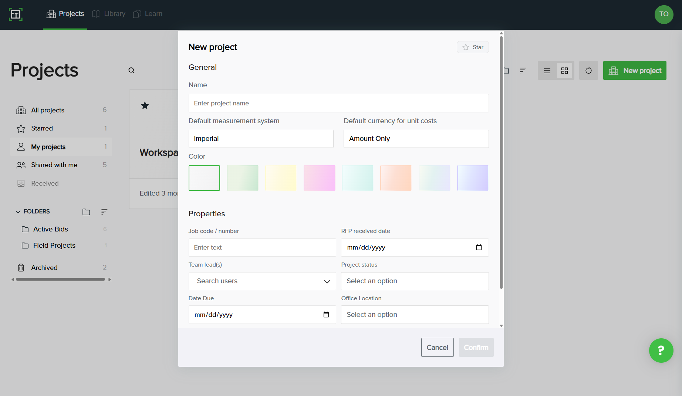This screenshot has width=682, height=396.
Task: Select the yellow color swatch
Action: pyautogui.click(x=281, y=178)
